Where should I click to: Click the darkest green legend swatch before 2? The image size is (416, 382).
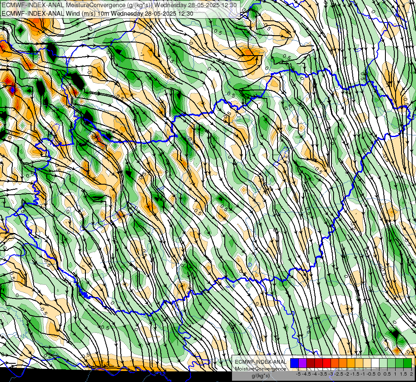tap(407, 363)
